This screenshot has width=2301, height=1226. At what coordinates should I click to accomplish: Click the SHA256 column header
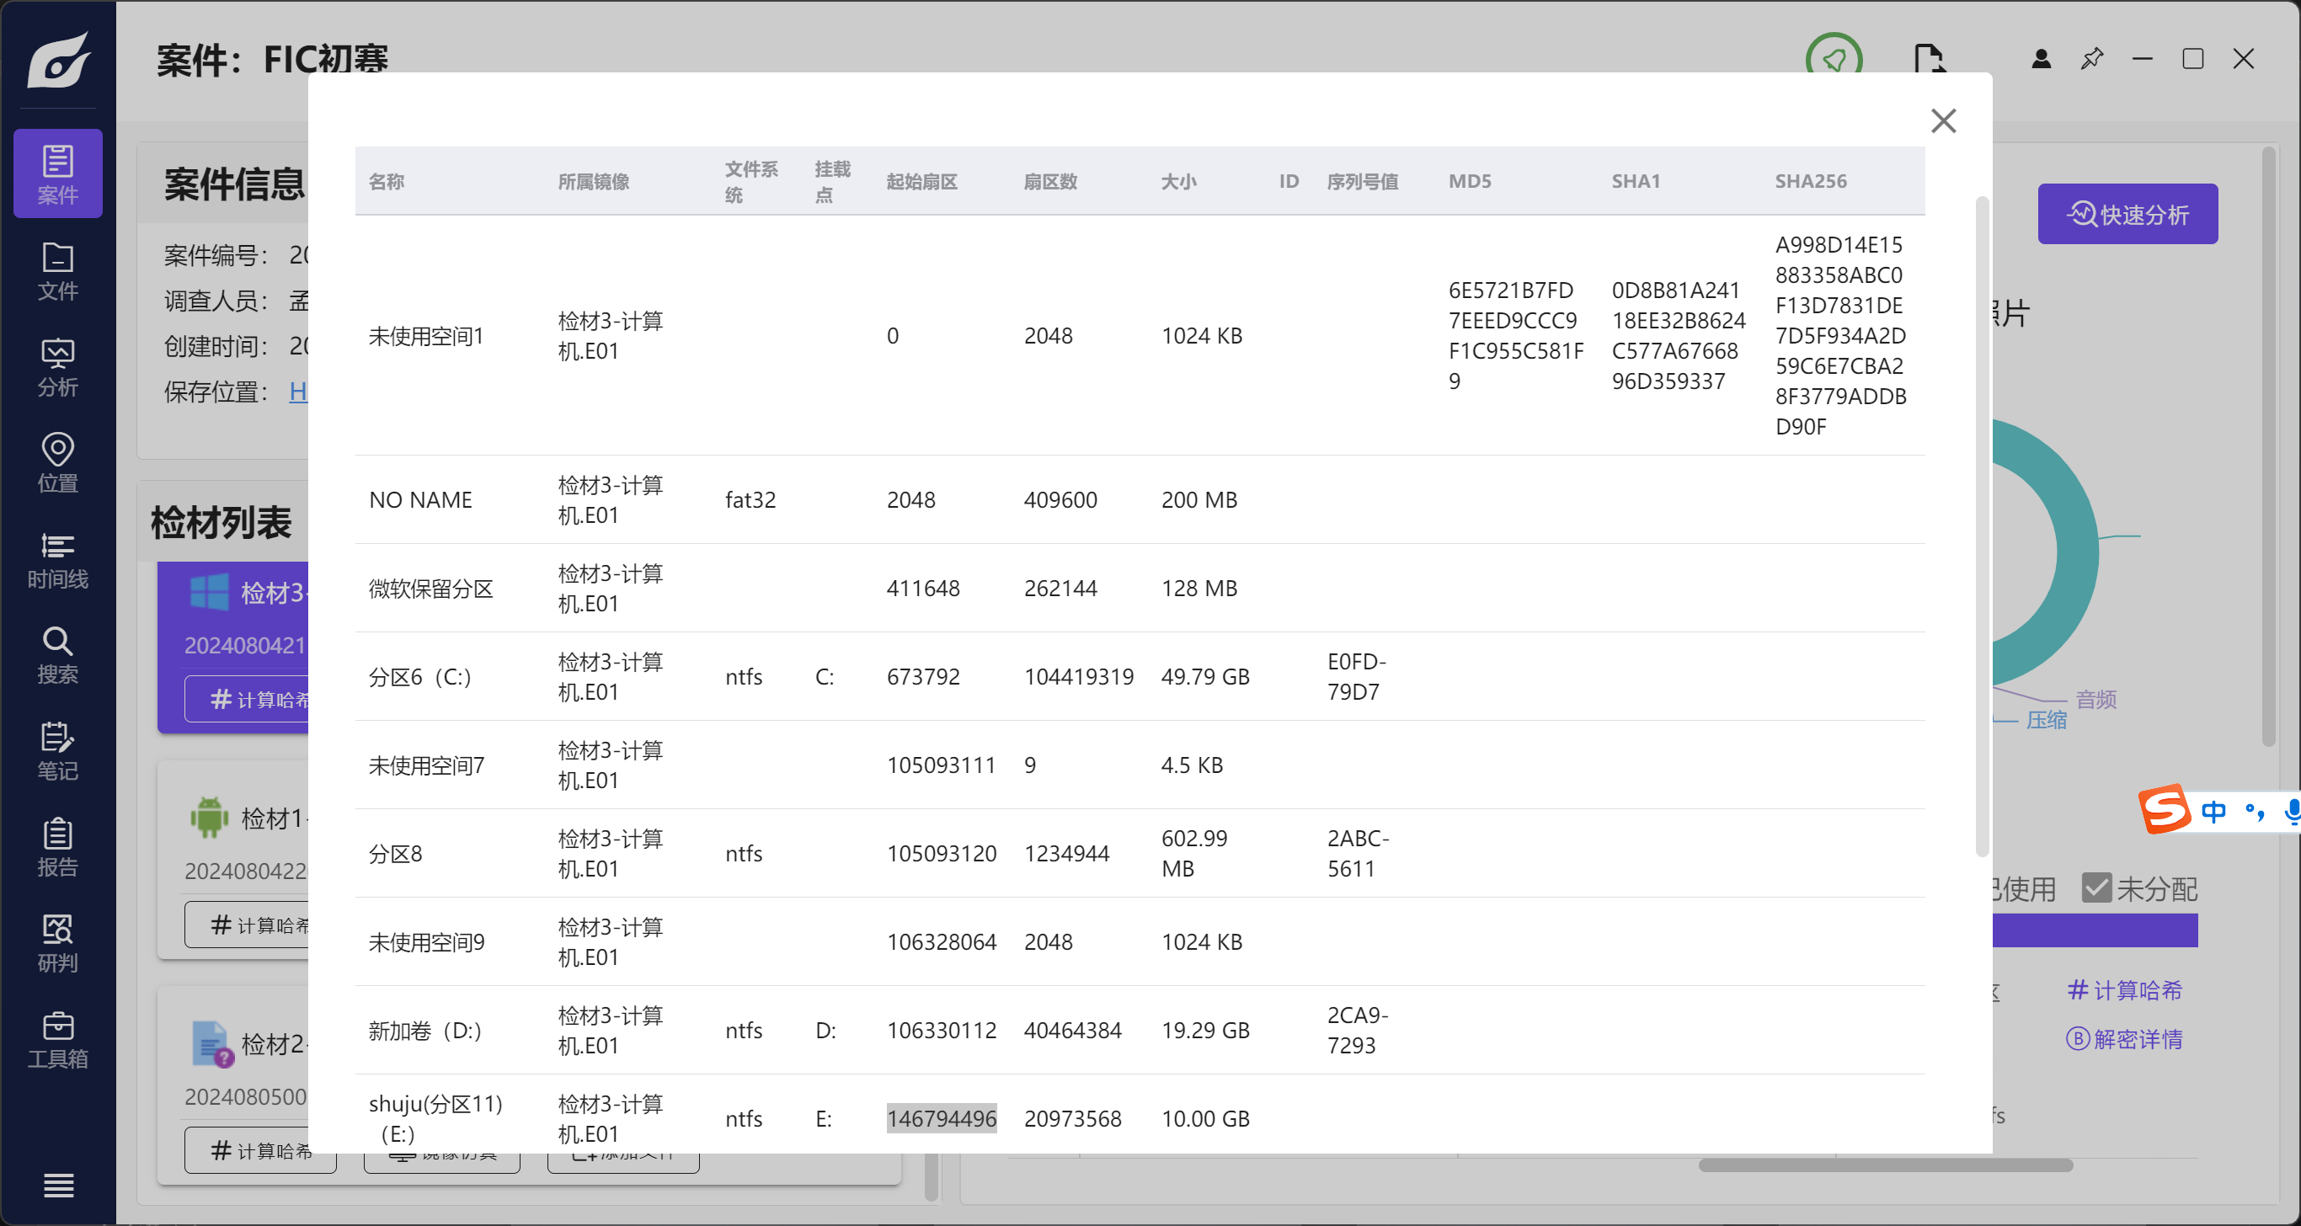click(1811, 181)
